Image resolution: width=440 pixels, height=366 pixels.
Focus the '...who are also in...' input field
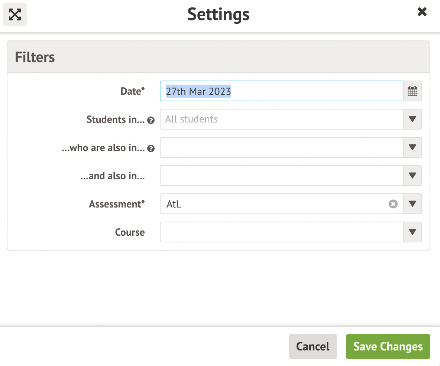coord(281,147)
